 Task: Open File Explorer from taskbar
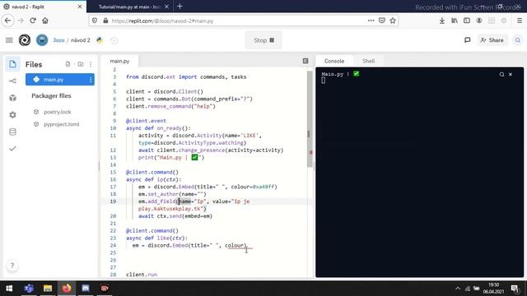[x=48, y=289]
